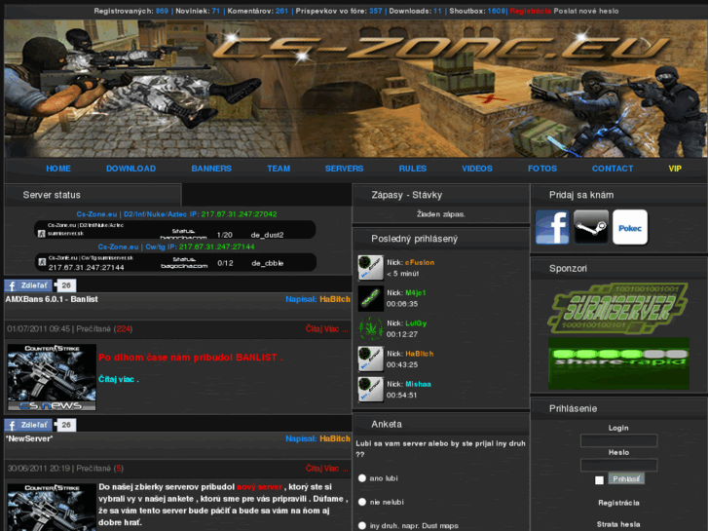The width and height of the screenshot is (708, 531).
Task: Open cFusion profile nick link
Action: click(x=420, y=262)
